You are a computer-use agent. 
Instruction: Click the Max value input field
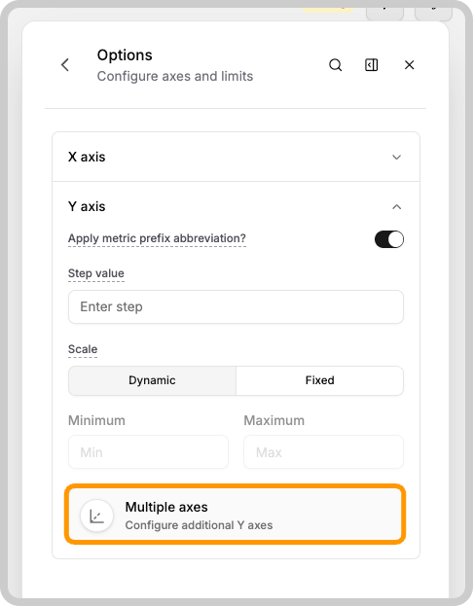(x=323, y=451)
